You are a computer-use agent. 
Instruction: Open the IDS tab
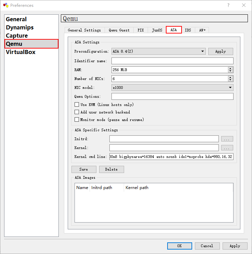click(x=188, y=30)
